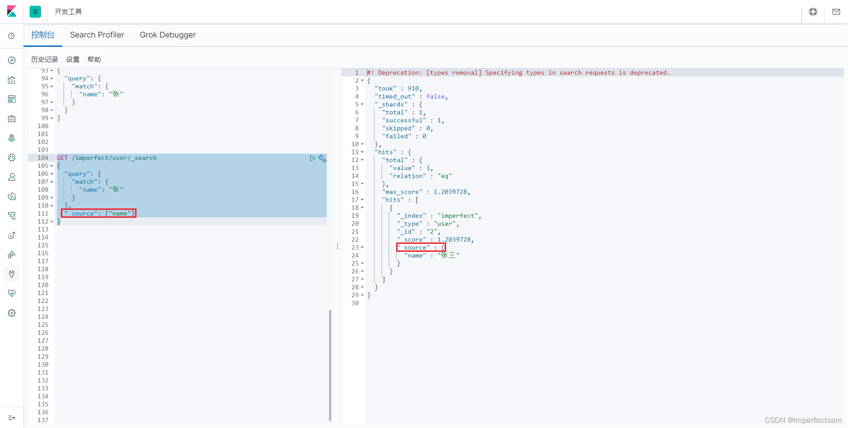Open Visualize chart icon in sidebar

pos(12,80)
